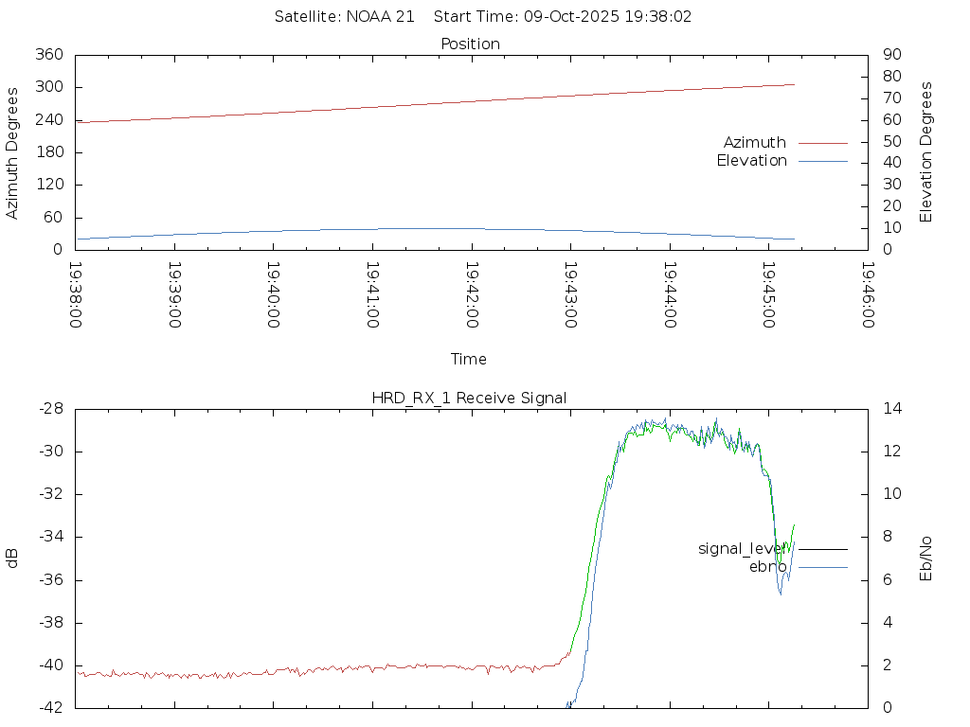Viewport: 970px width, 727px height.
Task: Click the dB y-axis label
Action: 13,558
